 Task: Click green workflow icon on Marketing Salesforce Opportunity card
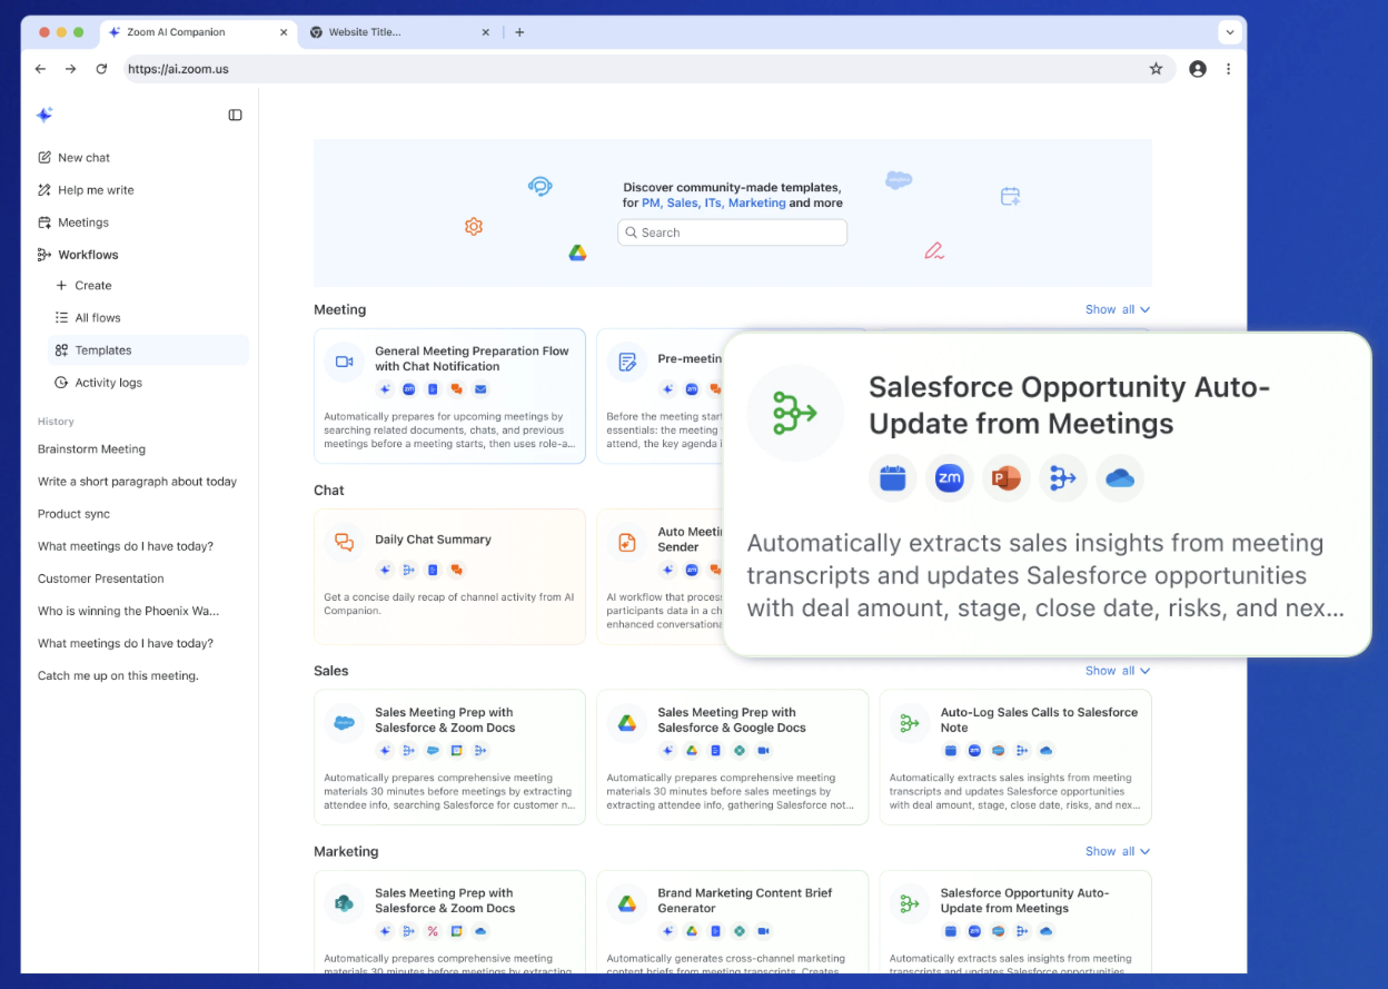(x=910, y=903)
